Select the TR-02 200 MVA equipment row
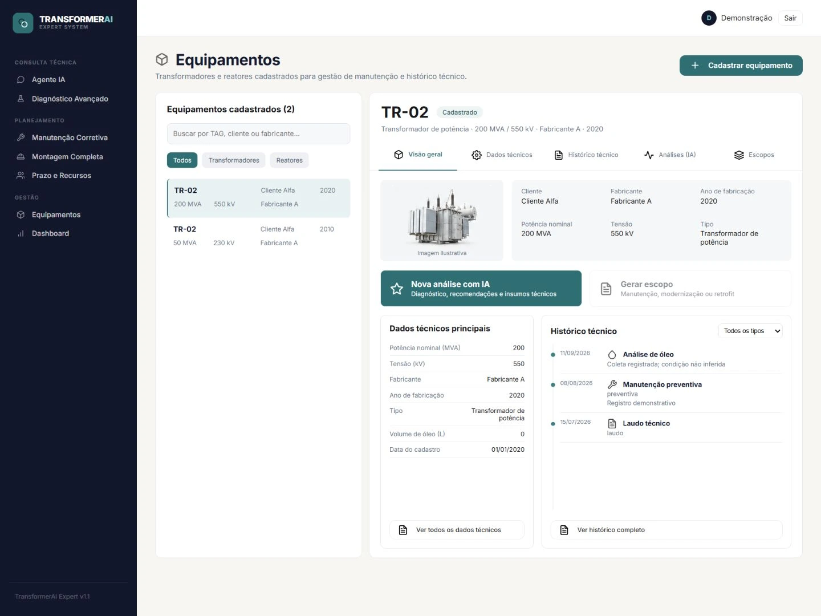This screenshot has width=821, height=616. coord(259,198)
